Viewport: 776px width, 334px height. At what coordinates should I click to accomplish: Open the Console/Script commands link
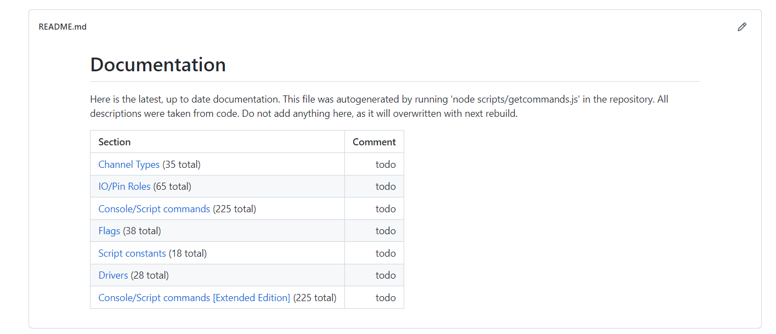[154, 209]
